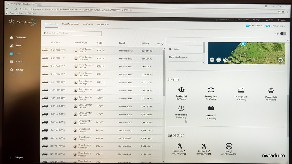Open the column chooser icon
The height and width of the screenshot is (164, 292).
coord(159,44)
